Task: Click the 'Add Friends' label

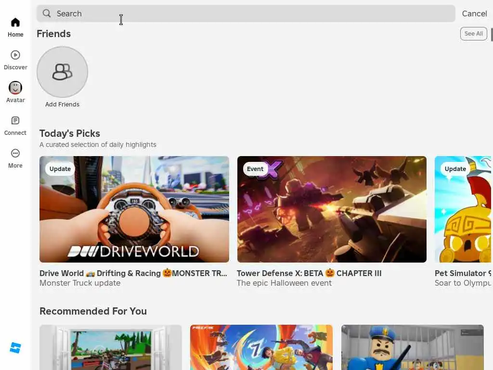Action: (x=62, y=104)
